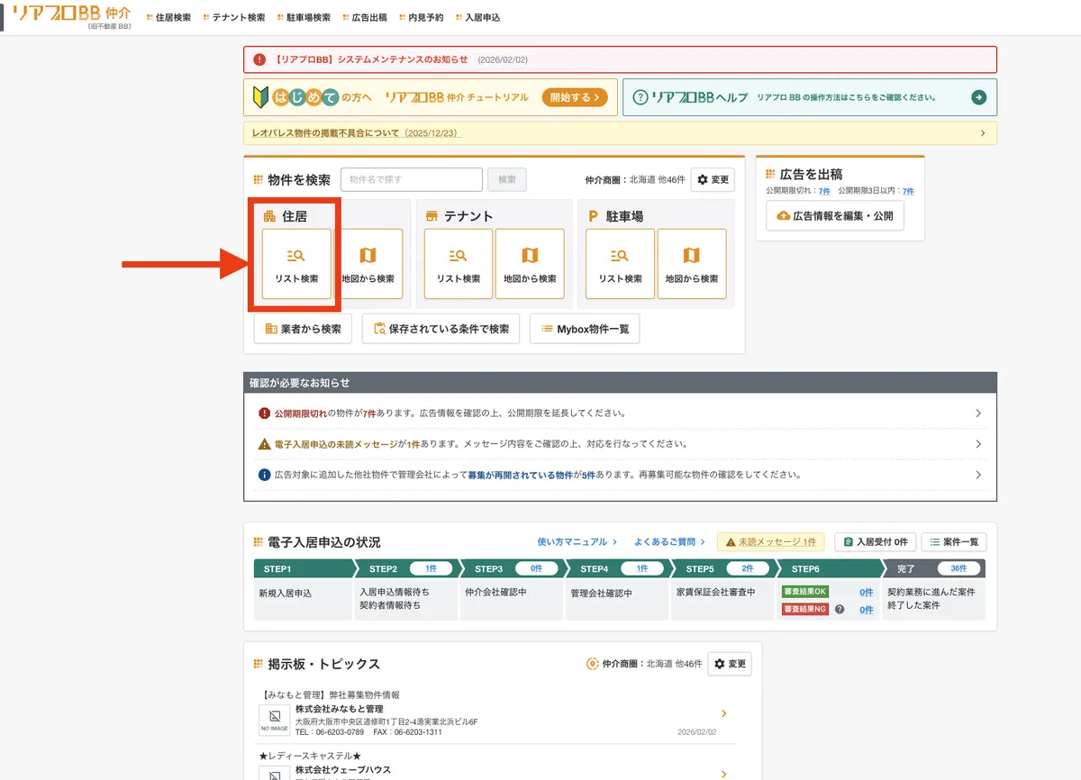Screen dimensions: 1081x780
Task: Open よくあるご質問 link
Action: coord(669,542)
